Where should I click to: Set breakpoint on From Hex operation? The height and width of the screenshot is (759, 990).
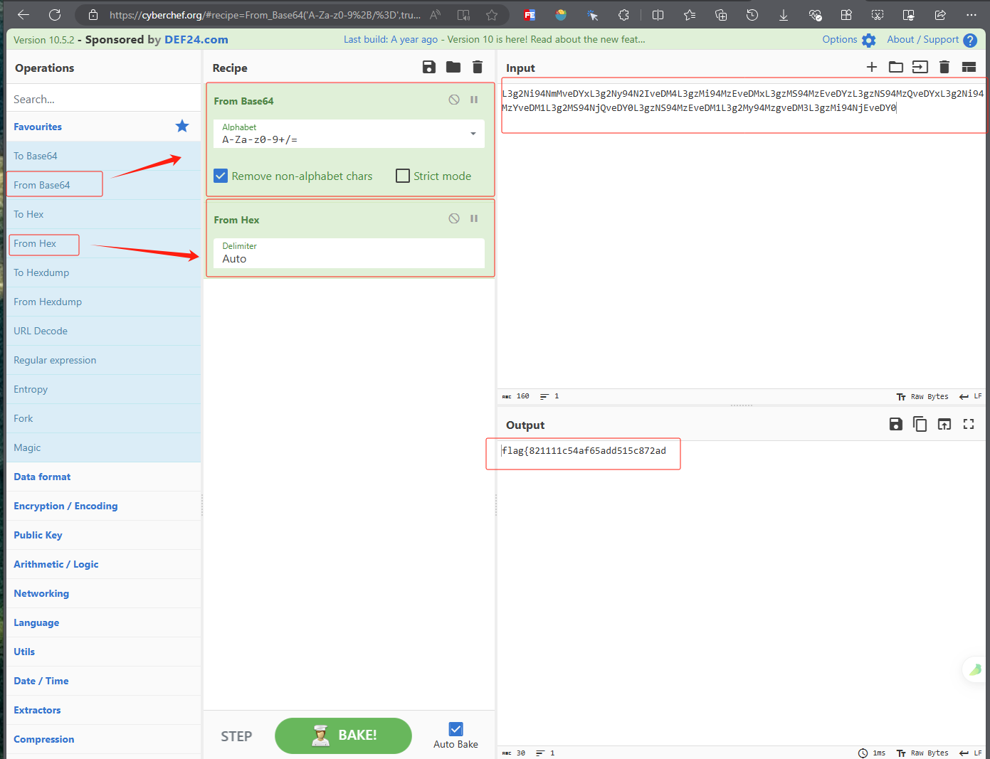(x=474, y=218)
